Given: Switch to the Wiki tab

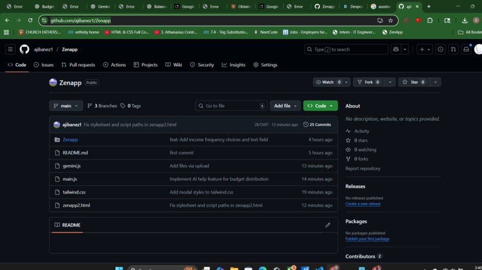Looking at the screenshot, I should [173, 65].
